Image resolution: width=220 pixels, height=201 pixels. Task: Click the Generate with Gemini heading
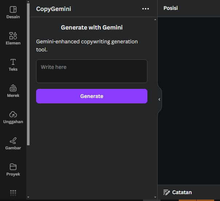point(92,27)
